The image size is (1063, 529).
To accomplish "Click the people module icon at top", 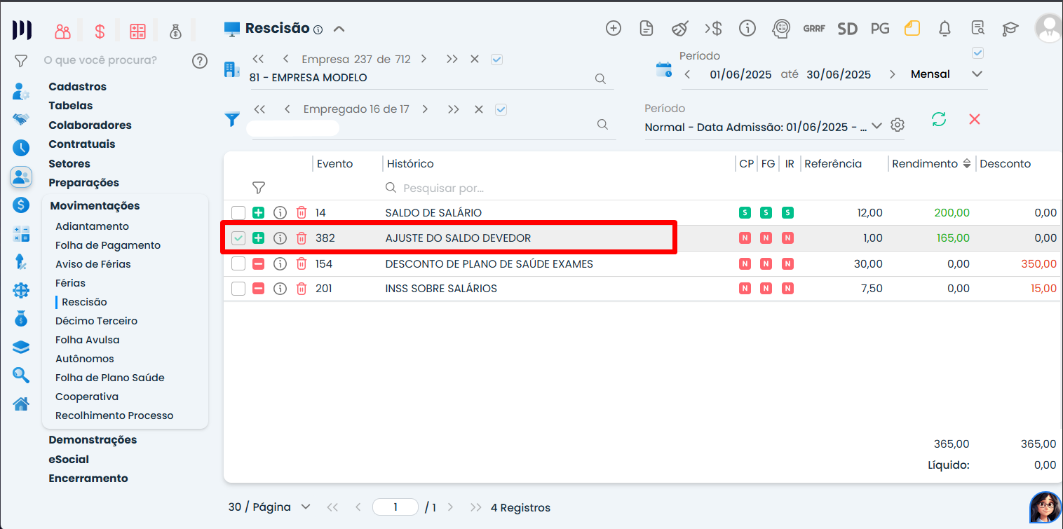I will (63, 32).
